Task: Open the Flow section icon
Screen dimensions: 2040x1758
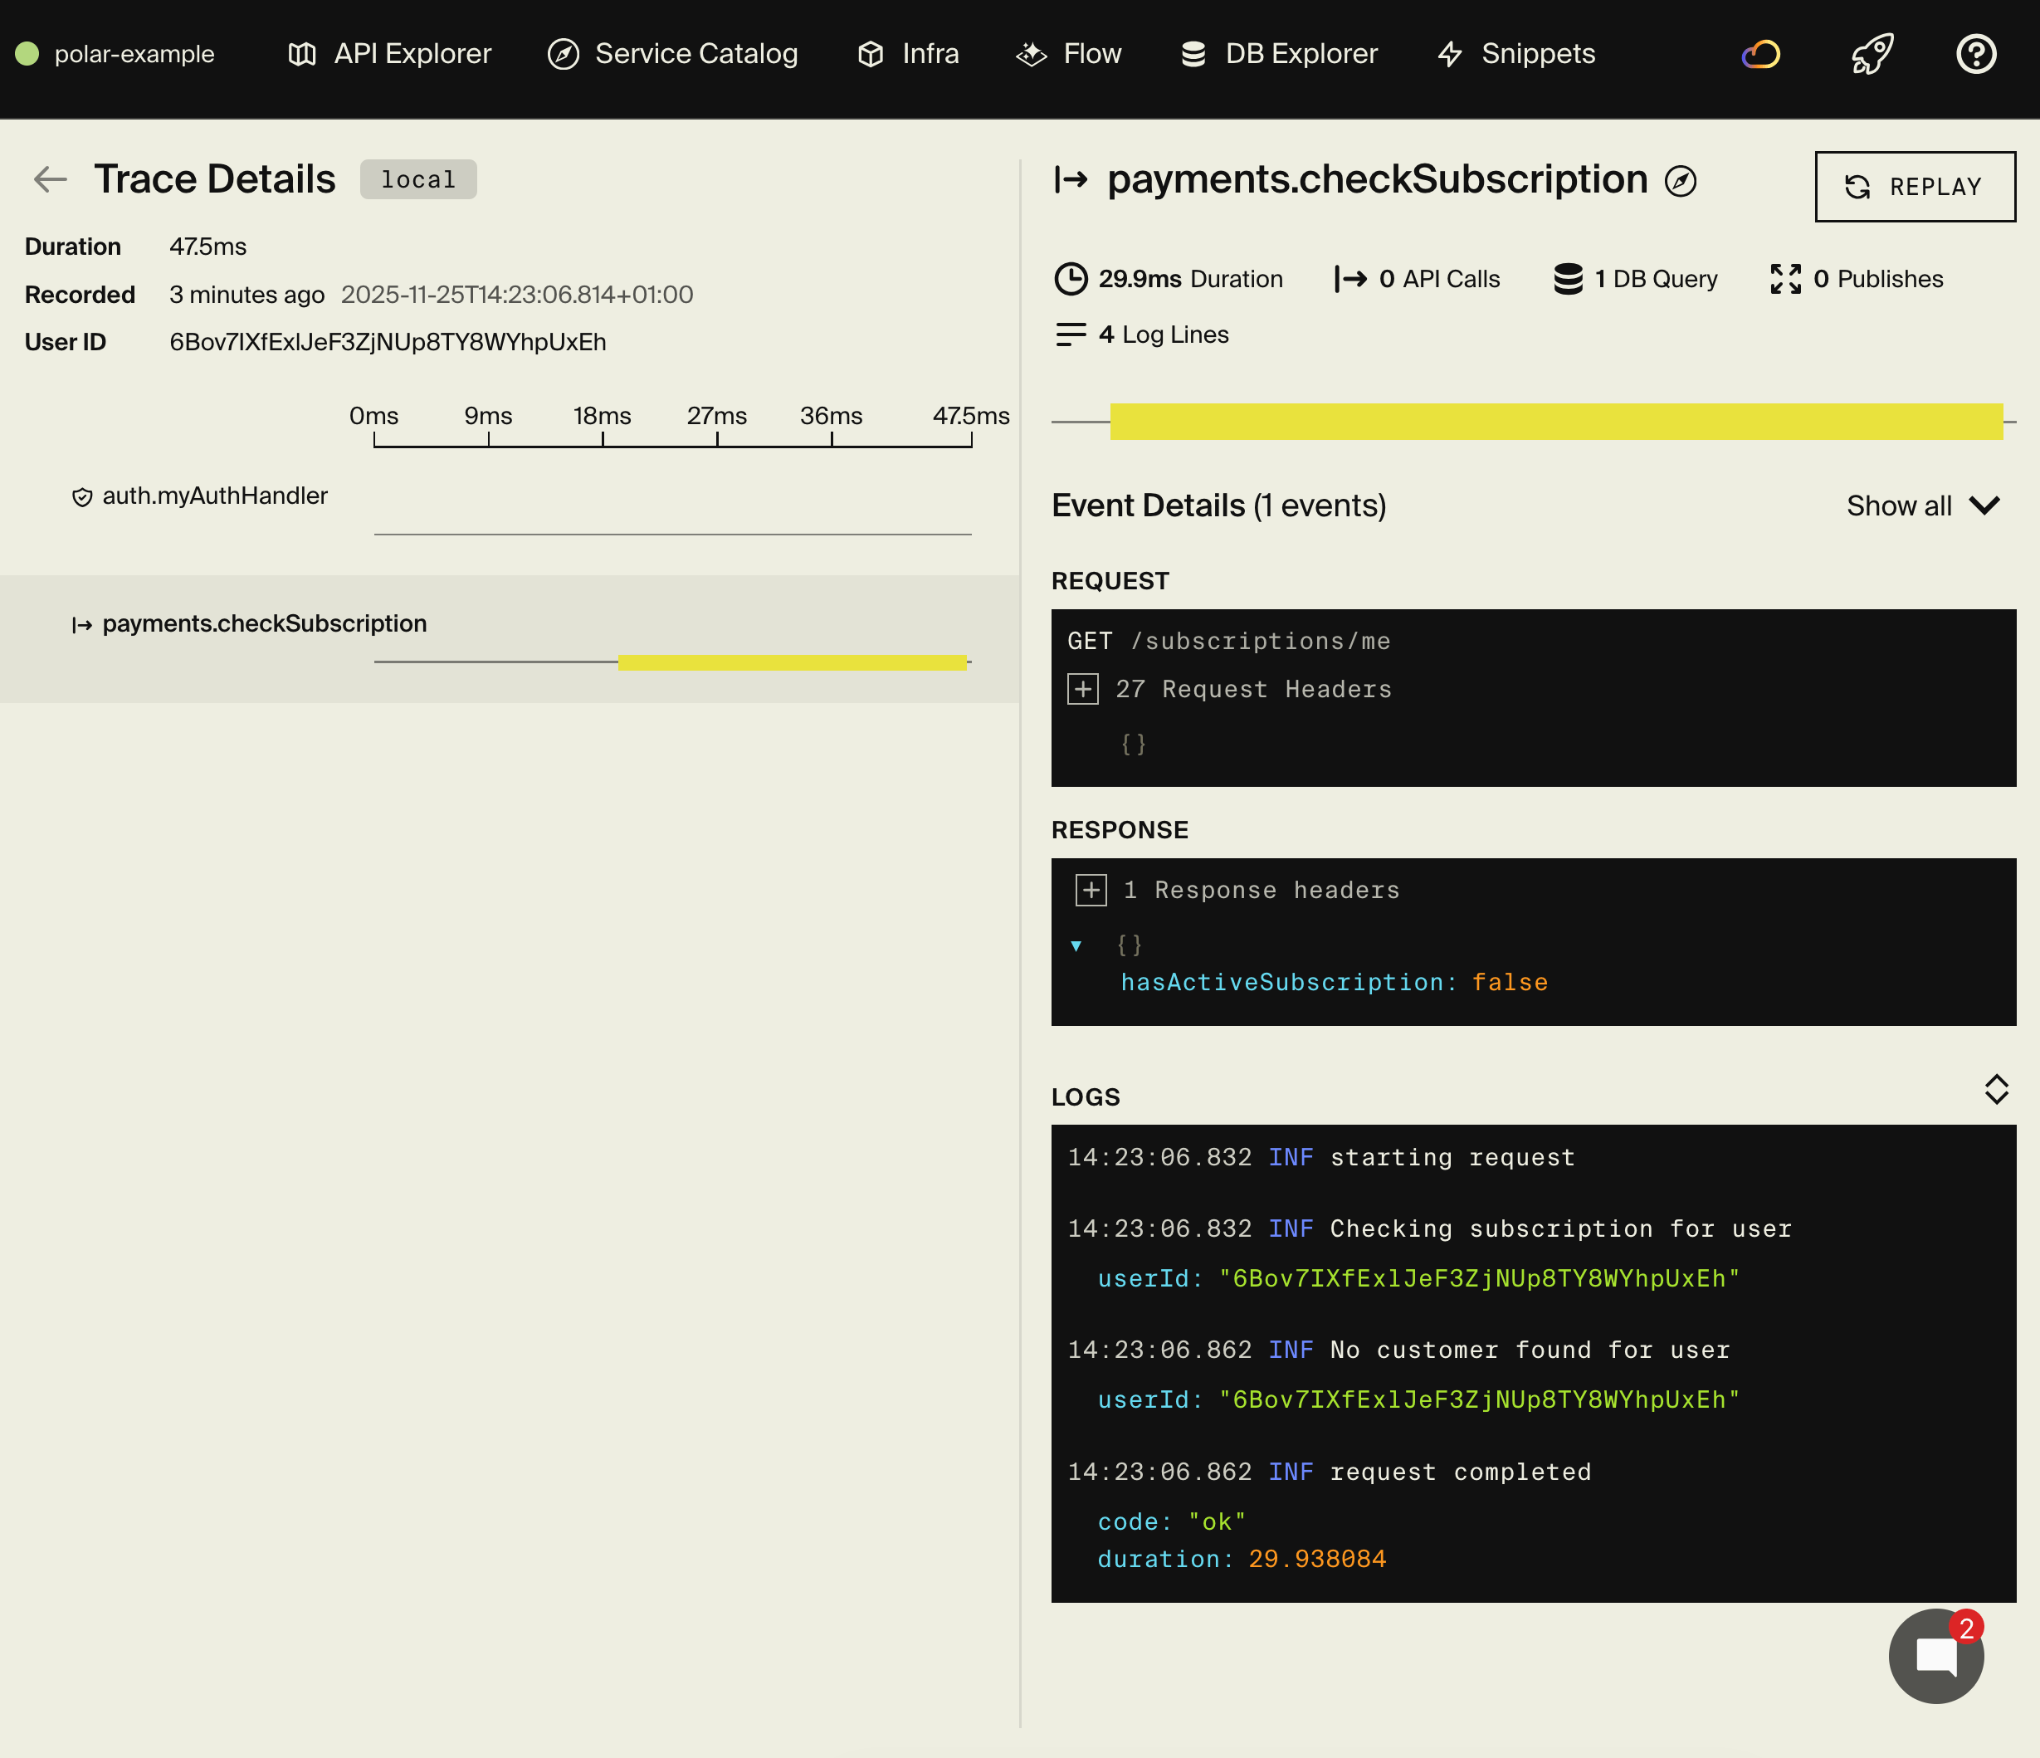Action: (x=1030, y=54)
